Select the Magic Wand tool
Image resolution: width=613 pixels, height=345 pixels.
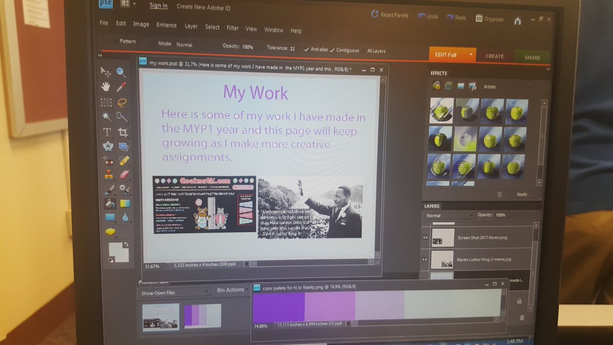[x=106, y=116]
